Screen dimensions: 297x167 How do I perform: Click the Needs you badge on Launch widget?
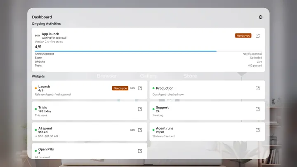(120, 88)
